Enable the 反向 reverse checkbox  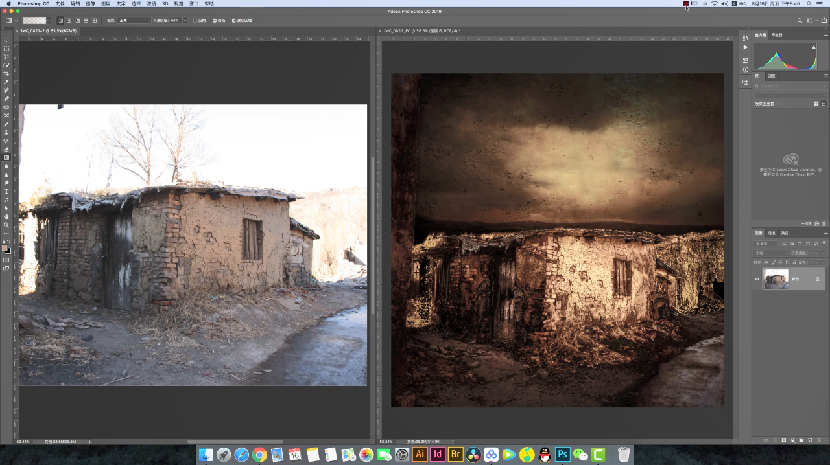click(195, 21)
